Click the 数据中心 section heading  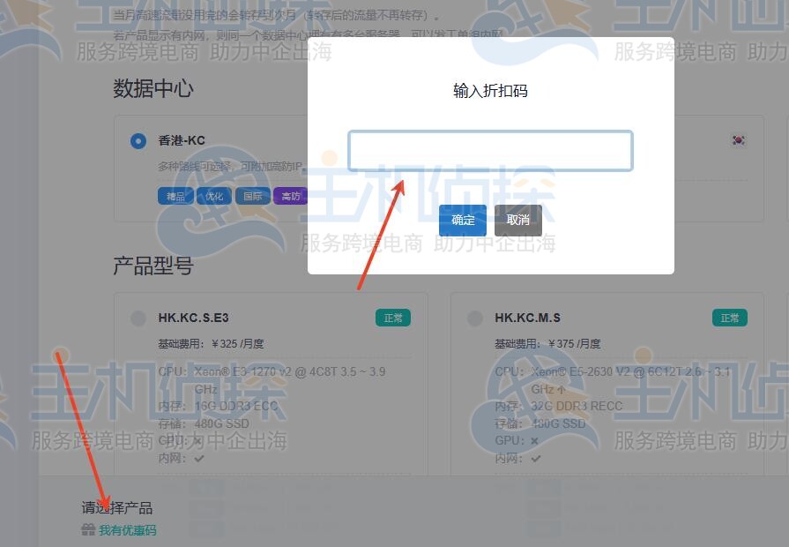[152, 87]
